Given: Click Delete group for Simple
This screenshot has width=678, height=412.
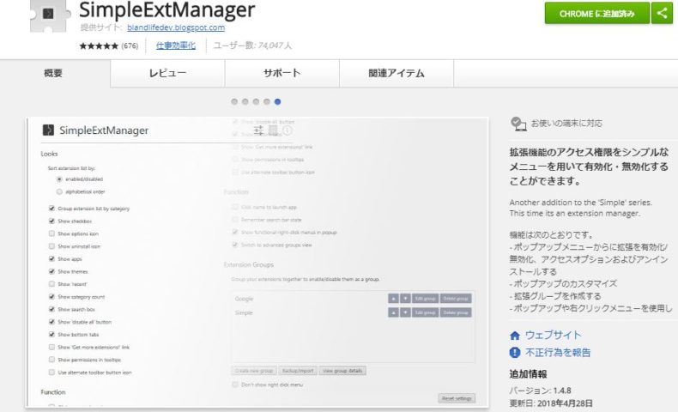Looking at the screenshot, I should pos(456,312).
